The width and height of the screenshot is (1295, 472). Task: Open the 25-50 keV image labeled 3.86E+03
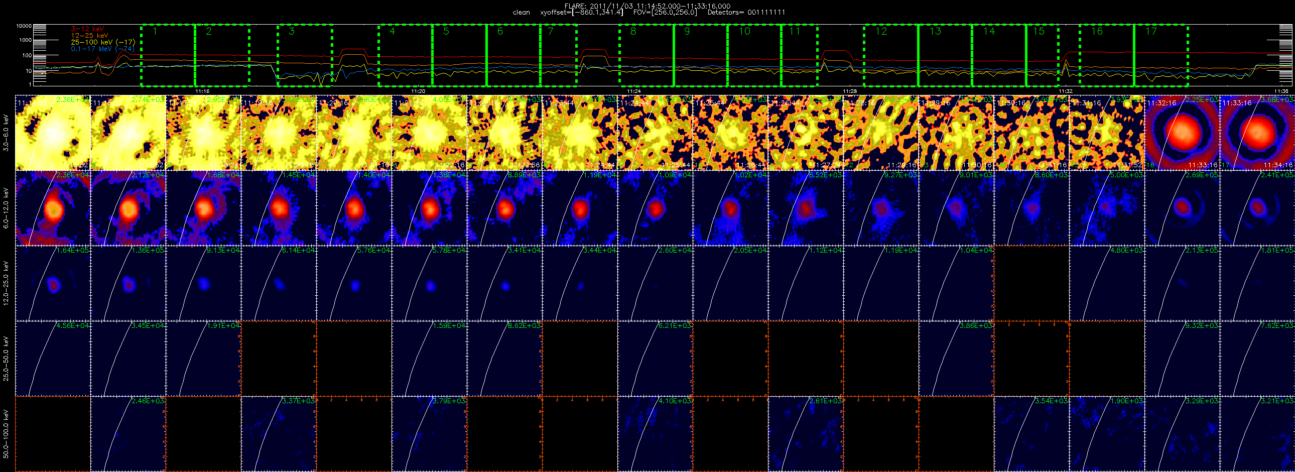point(957,359)
